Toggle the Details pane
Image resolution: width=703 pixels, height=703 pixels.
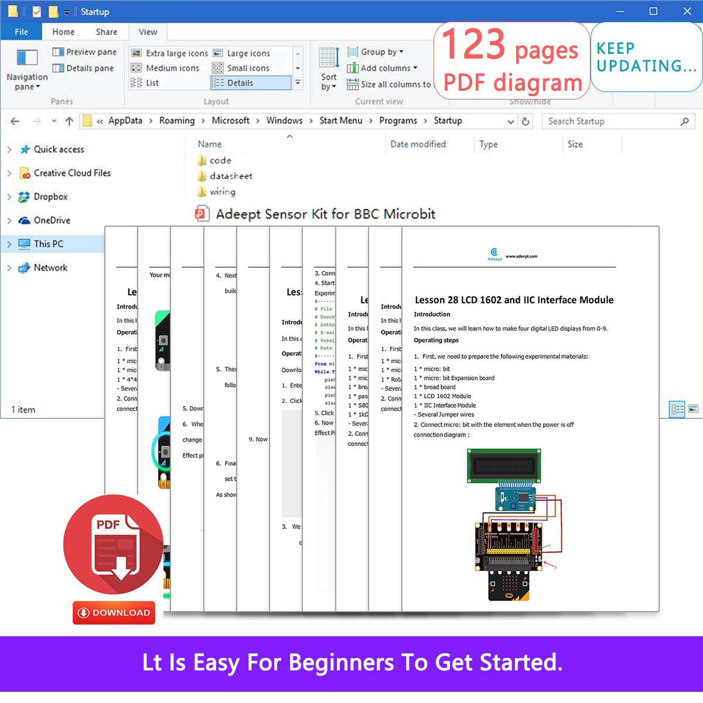click(x=84, y=67)
